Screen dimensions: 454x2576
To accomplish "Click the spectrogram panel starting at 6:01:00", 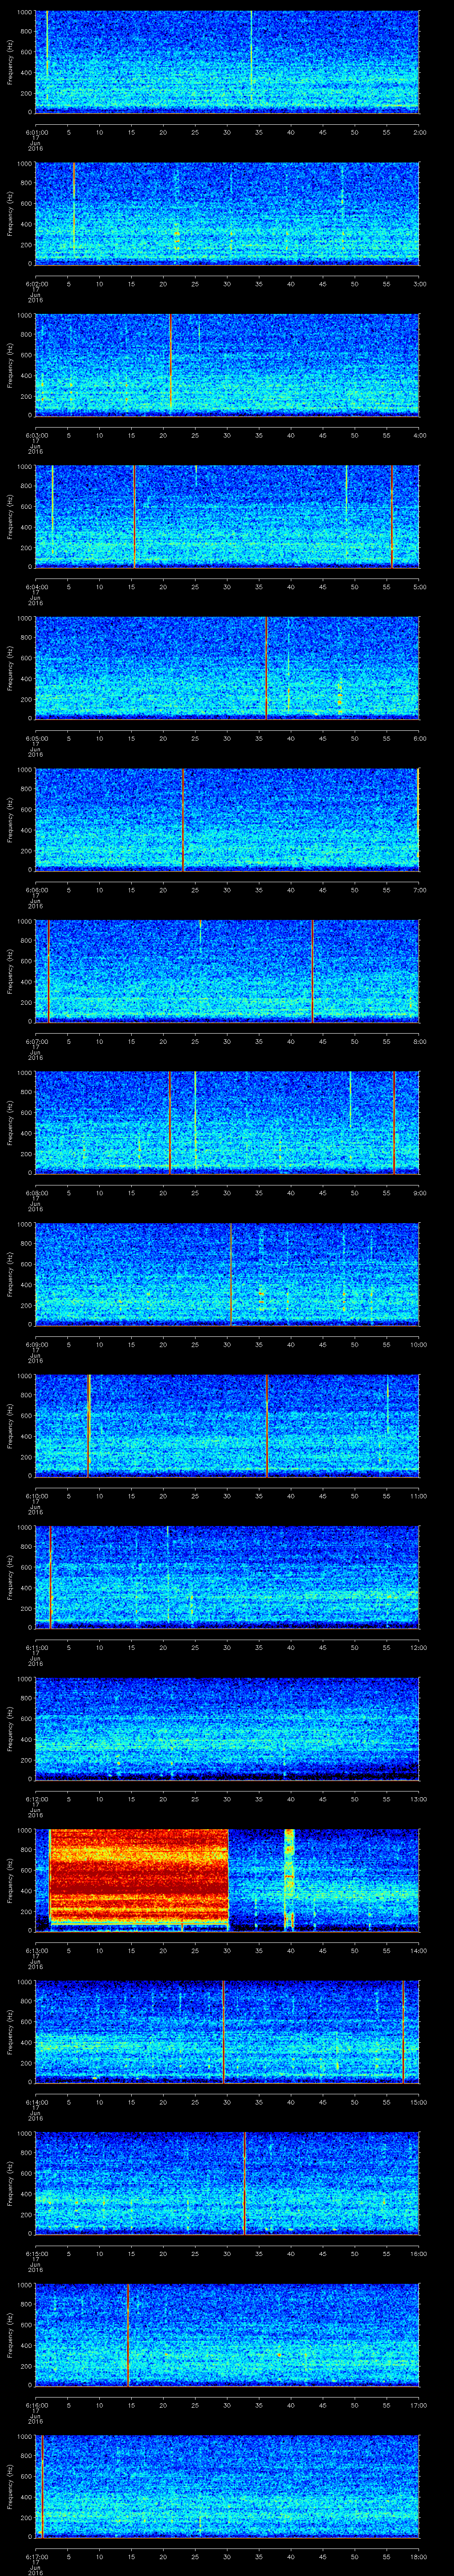I will click(227, 62).
